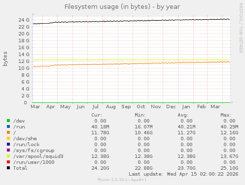Click the Apr x-axis month label
The width and height of the screenshot is (245, 185).
(x=50, y=107)
